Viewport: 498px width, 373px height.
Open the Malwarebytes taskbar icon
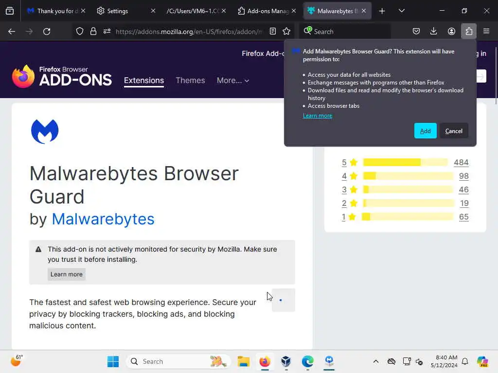(329, 361)
